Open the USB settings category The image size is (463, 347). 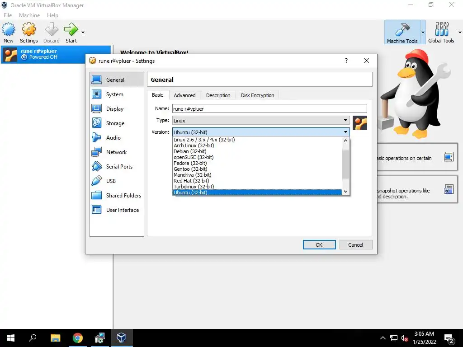[117, 181]
